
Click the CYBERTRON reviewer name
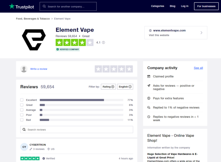[38, 145]
